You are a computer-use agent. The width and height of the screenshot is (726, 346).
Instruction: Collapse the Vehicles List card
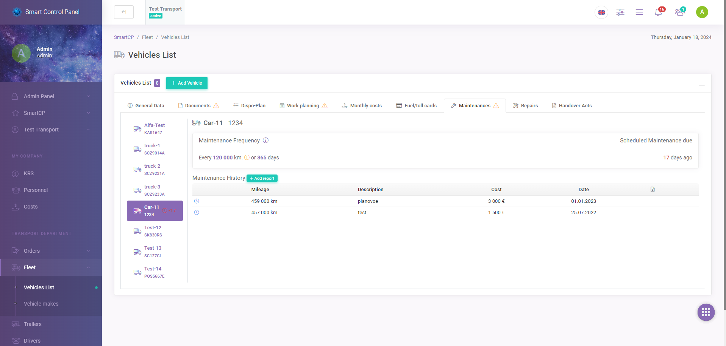(x=701, y=85)
